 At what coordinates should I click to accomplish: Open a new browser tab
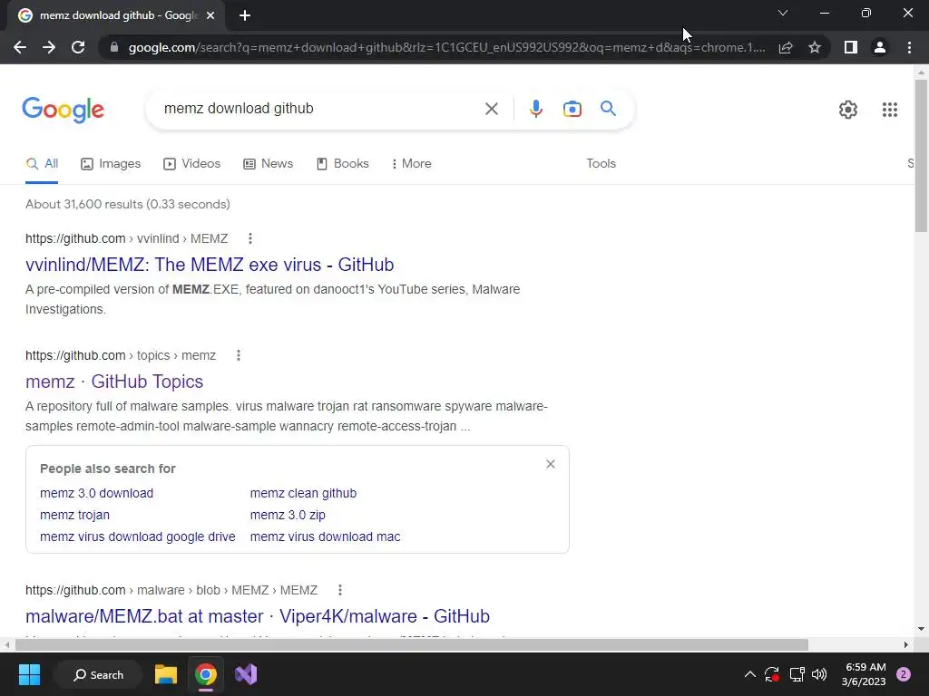click(245, 15)
